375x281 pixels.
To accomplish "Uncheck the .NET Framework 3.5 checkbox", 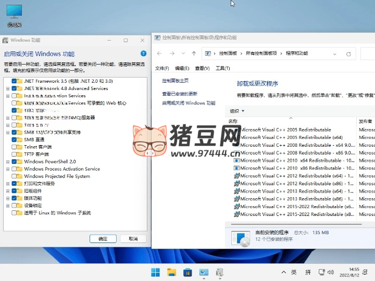I will [x=14, y=81].
